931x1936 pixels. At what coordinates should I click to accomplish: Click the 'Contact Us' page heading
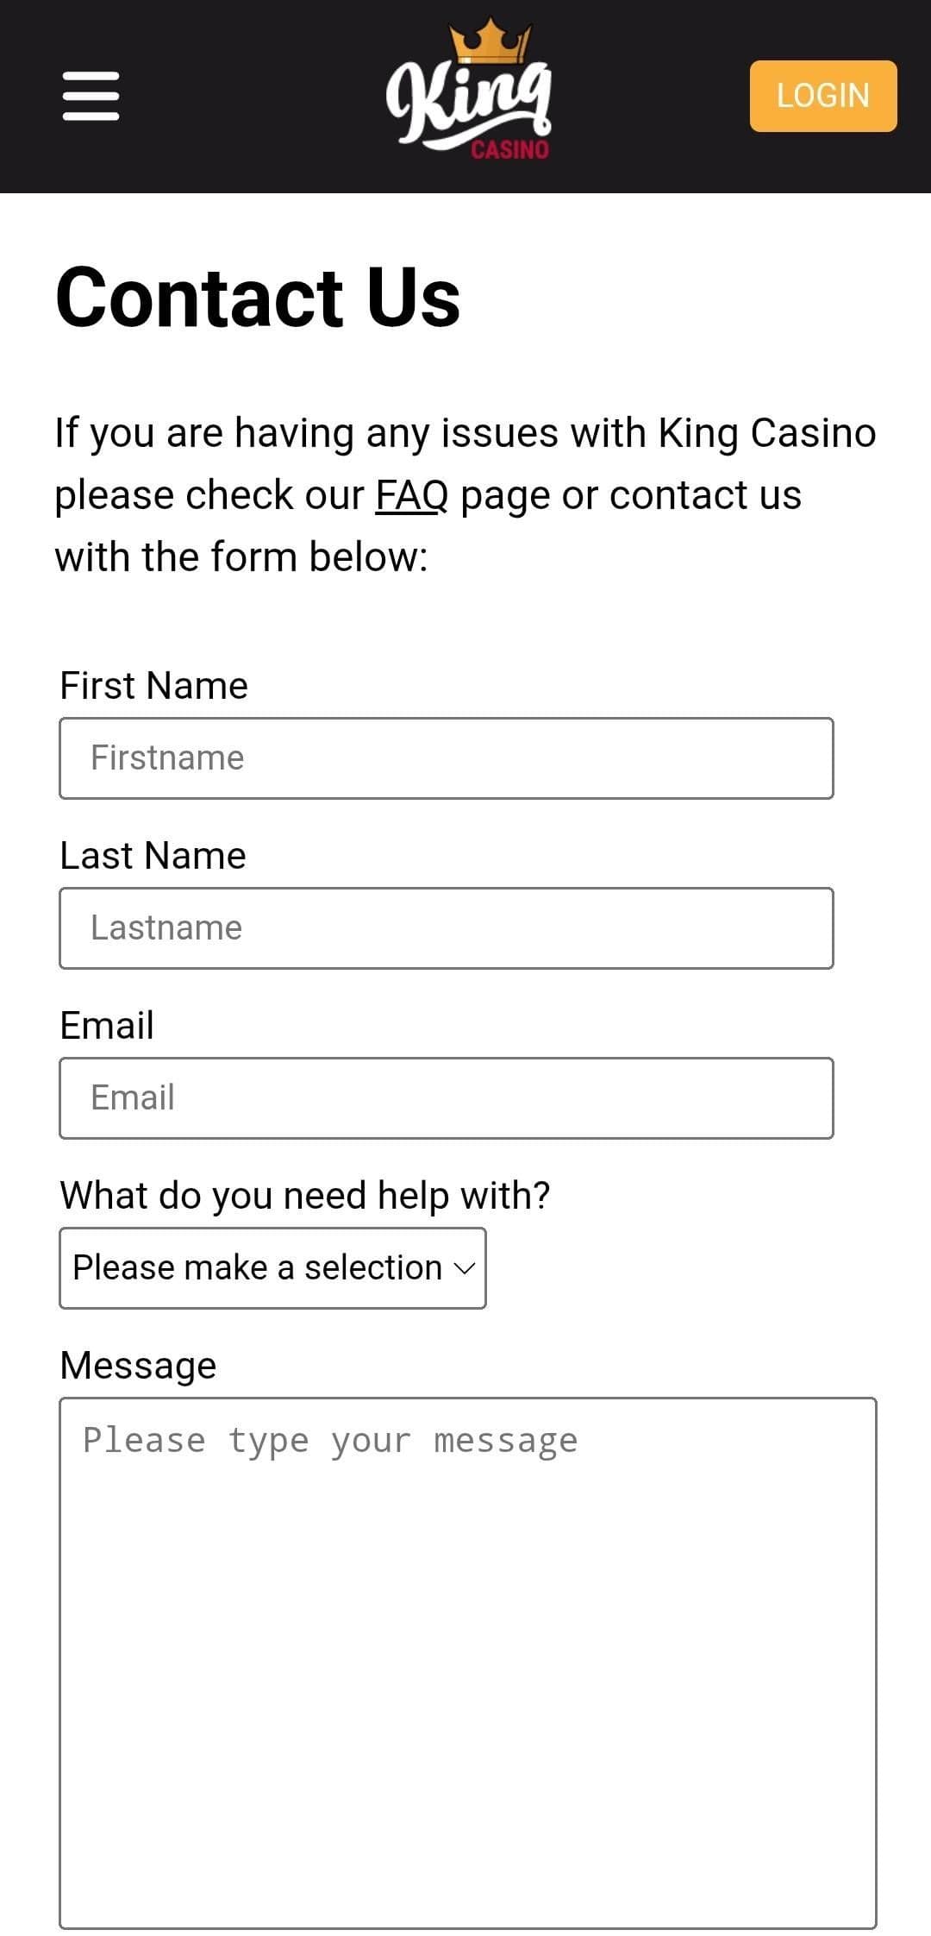point(258,297)
